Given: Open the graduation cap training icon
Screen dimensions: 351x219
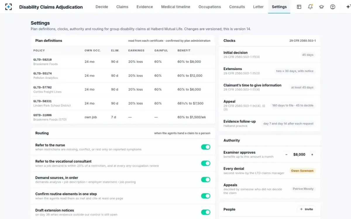Looking at the screenshot, I should pyautogui.click(x=321, y=7).
